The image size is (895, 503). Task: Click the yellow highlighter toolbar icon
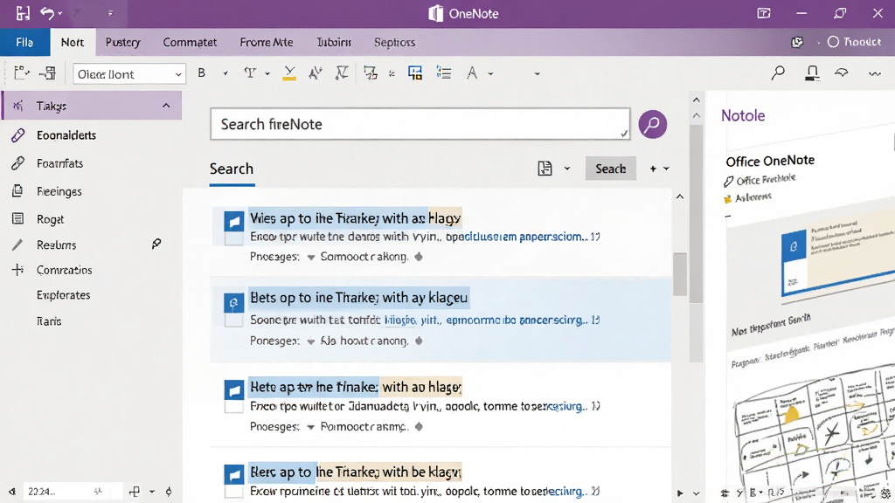pos(289,73)
